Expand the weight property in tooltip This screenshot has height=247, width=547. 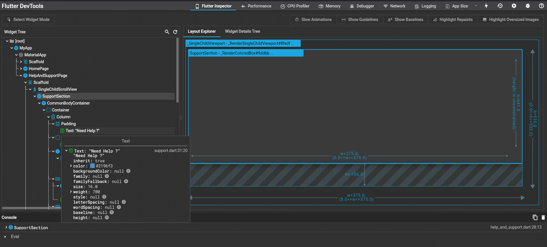[71, 192]
